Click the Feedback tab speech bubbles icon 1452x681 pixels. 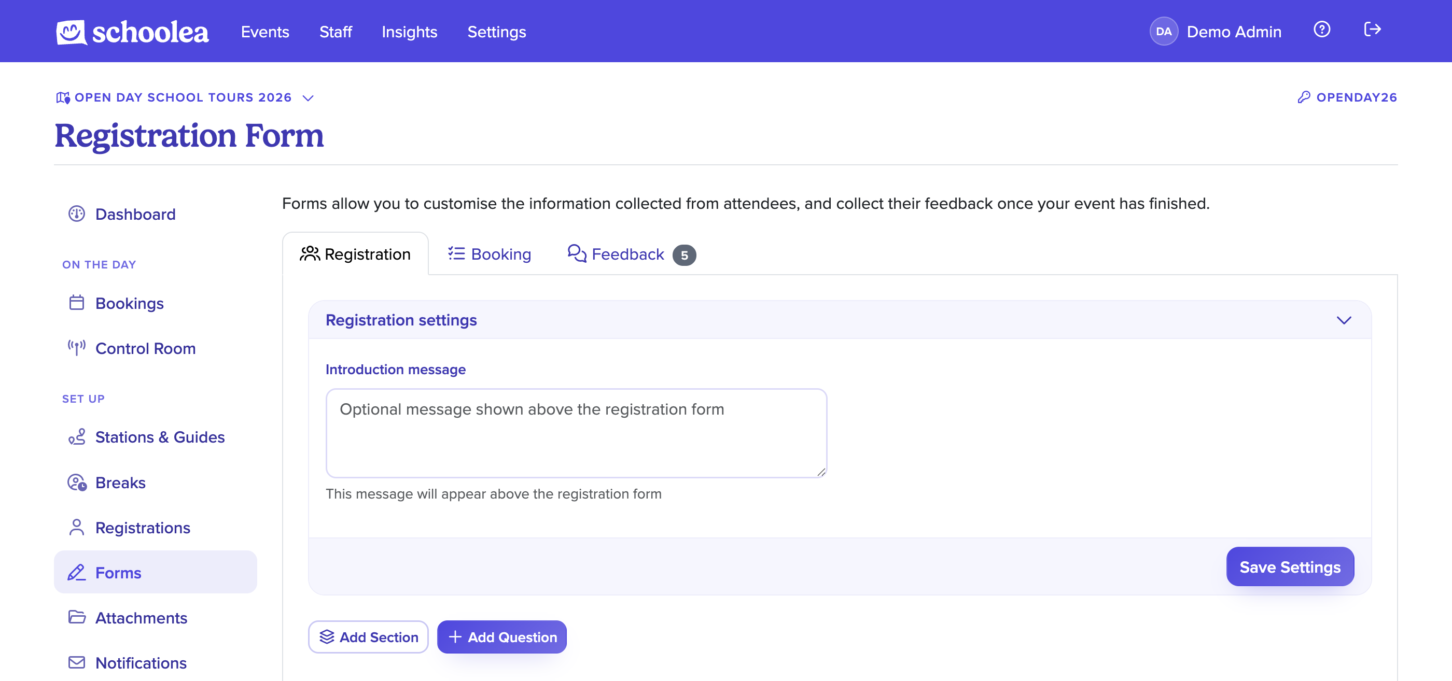coord(577,253)
